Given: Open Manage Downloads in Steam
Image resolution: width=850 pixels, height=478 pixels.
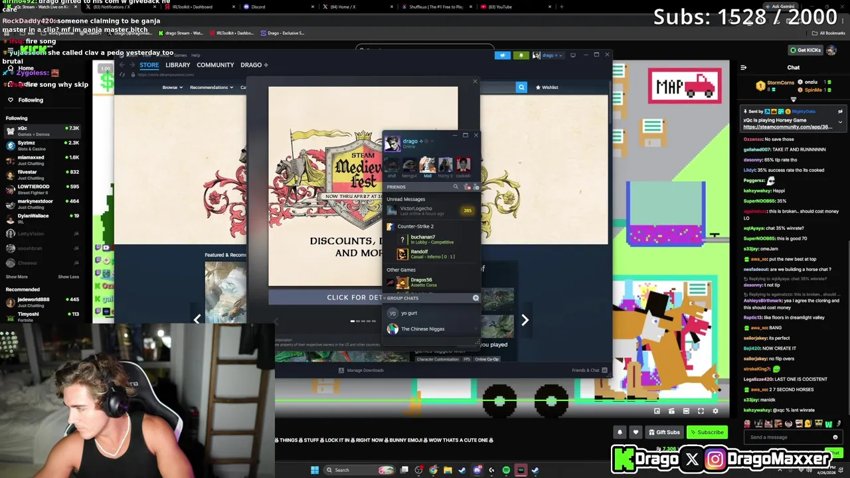Looking at the screenshot, I should (x=361, y=370).
